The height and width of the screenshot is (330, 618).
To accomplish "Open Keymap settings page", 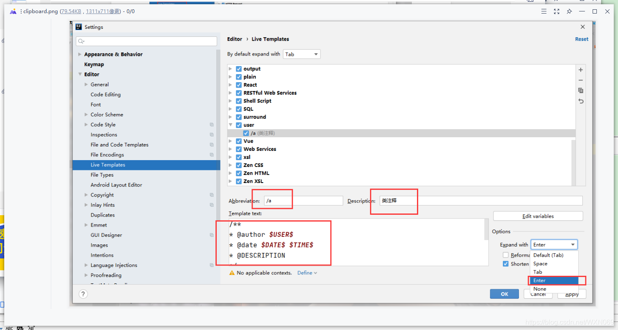I will (x=94, y=64).
